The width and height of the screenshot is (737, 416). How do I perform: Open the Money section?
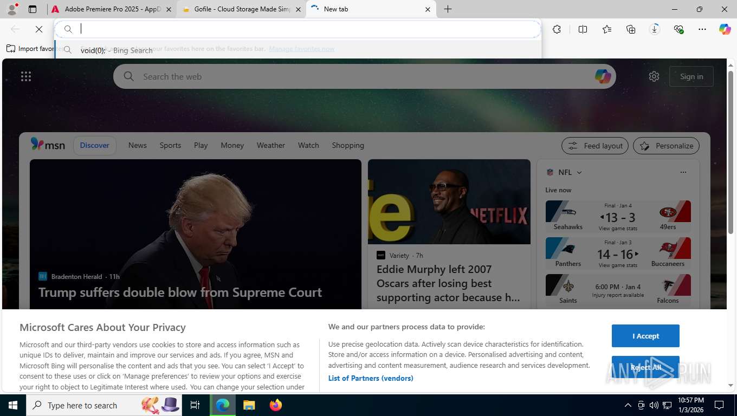(232, 145)
